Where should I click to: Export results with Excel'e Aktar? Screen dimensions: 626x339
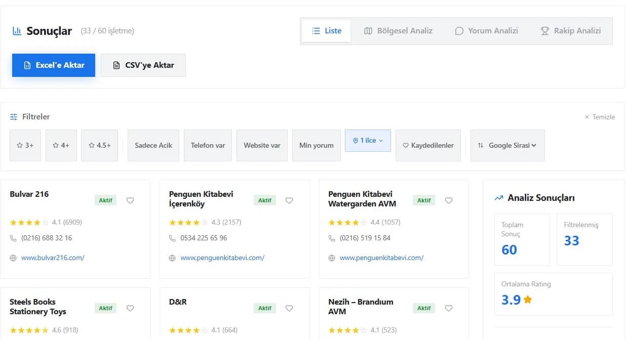pyautogui.click(x=54, y=65)
